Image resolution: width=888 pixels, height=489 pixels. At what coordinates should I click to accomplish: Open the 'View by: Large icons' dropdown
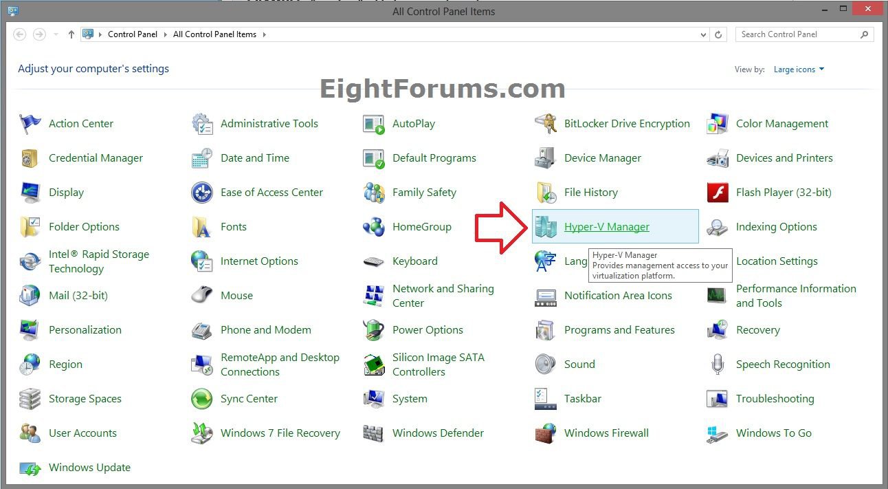point(799,69)
